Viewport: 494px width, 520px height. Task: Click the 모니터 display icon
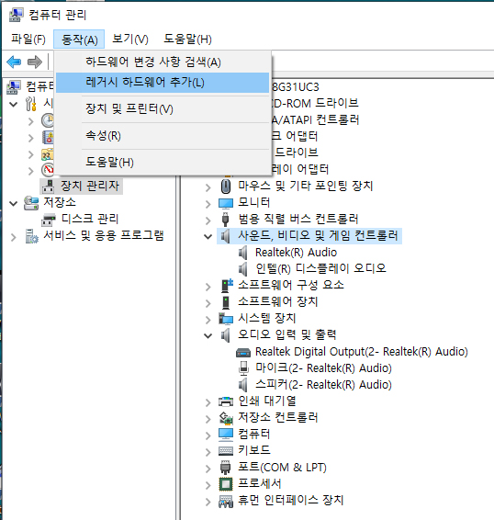[x=226, y=203]
